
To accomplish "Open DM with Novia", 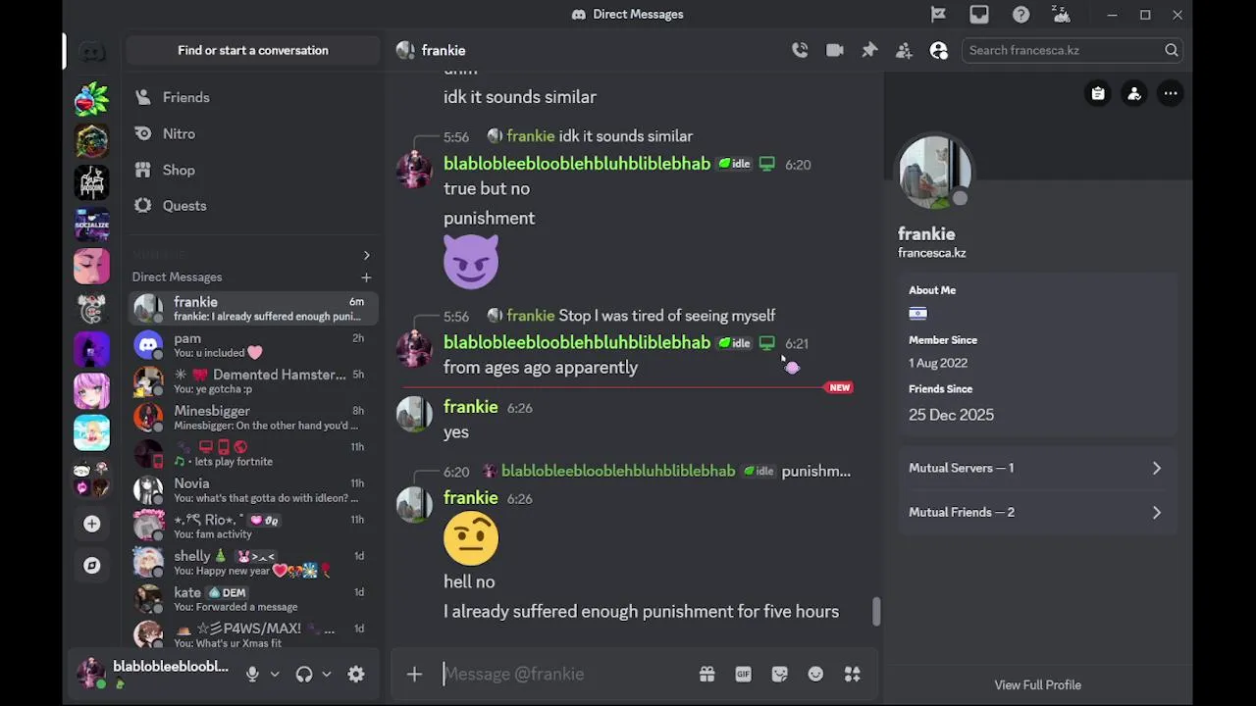I will click(253, 490).
